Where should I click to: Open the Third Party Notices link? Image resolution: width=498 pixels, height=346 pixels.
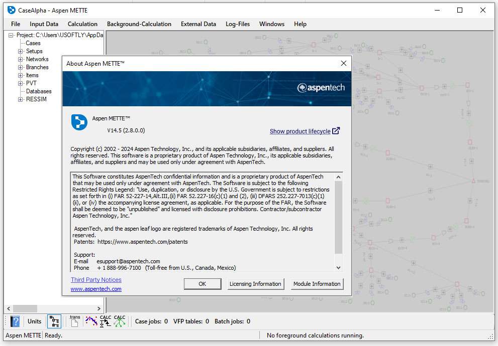[x=96, y=280]
